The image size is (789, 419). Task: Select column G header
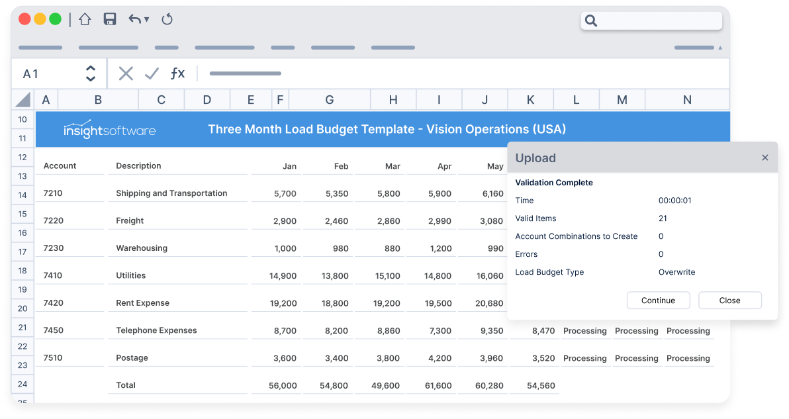(330, 99)
